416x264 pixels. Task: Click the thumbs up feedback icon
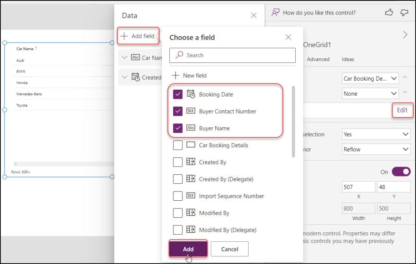tap(389, 12)
